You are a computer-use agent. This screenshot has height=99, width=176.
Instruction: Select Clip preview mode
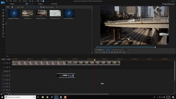(100, 50)
